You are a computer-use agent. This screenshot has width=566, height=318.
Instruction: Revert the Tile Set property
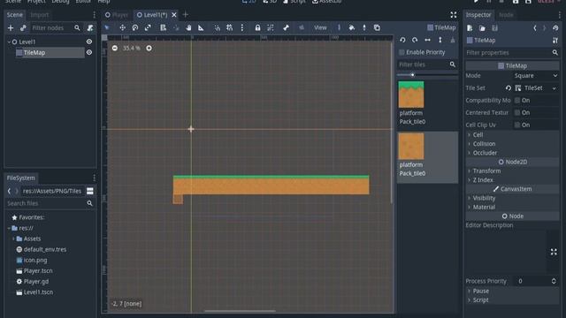509,88
